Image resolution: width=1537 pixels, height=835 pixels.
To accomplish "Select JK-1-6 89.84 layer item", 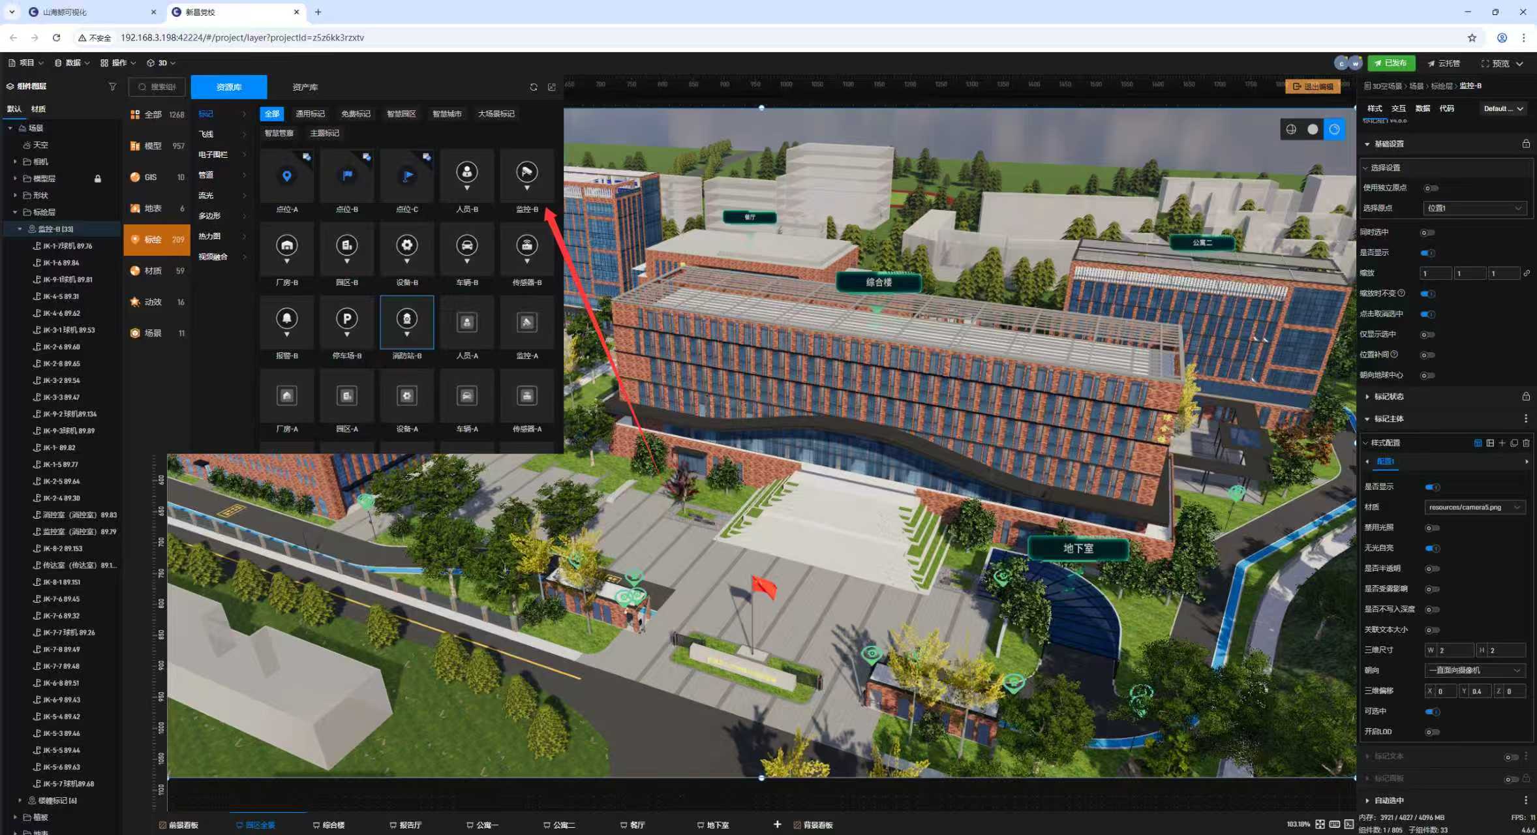I will coord(61,263).
